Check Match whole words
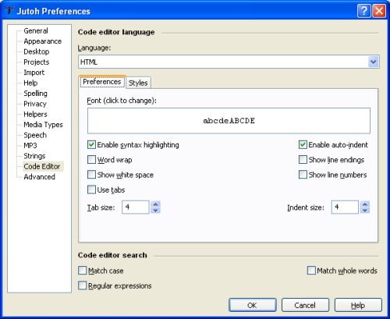 [x=311, y=271]
